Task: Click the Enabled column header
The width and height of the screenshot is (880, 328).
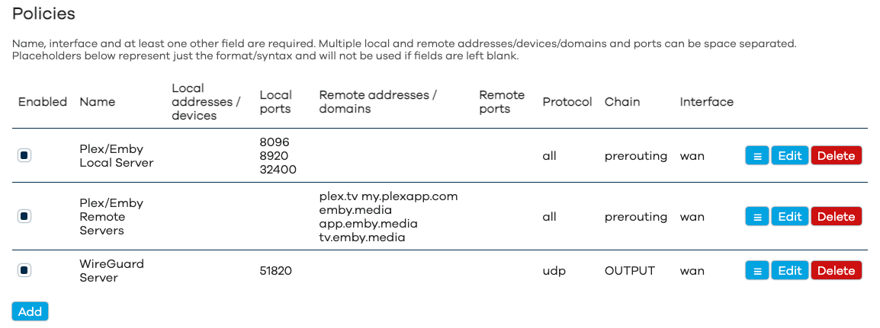Action: [43, 102]
